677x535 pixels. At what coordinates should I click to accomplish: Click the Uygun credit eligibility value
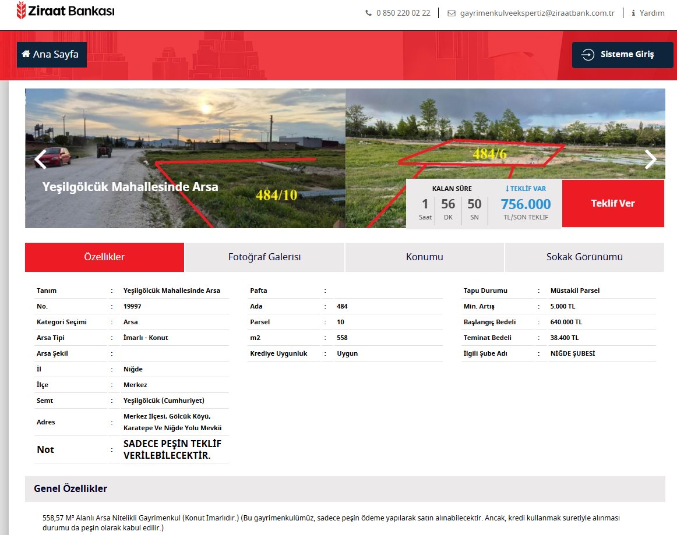(347, 353)
